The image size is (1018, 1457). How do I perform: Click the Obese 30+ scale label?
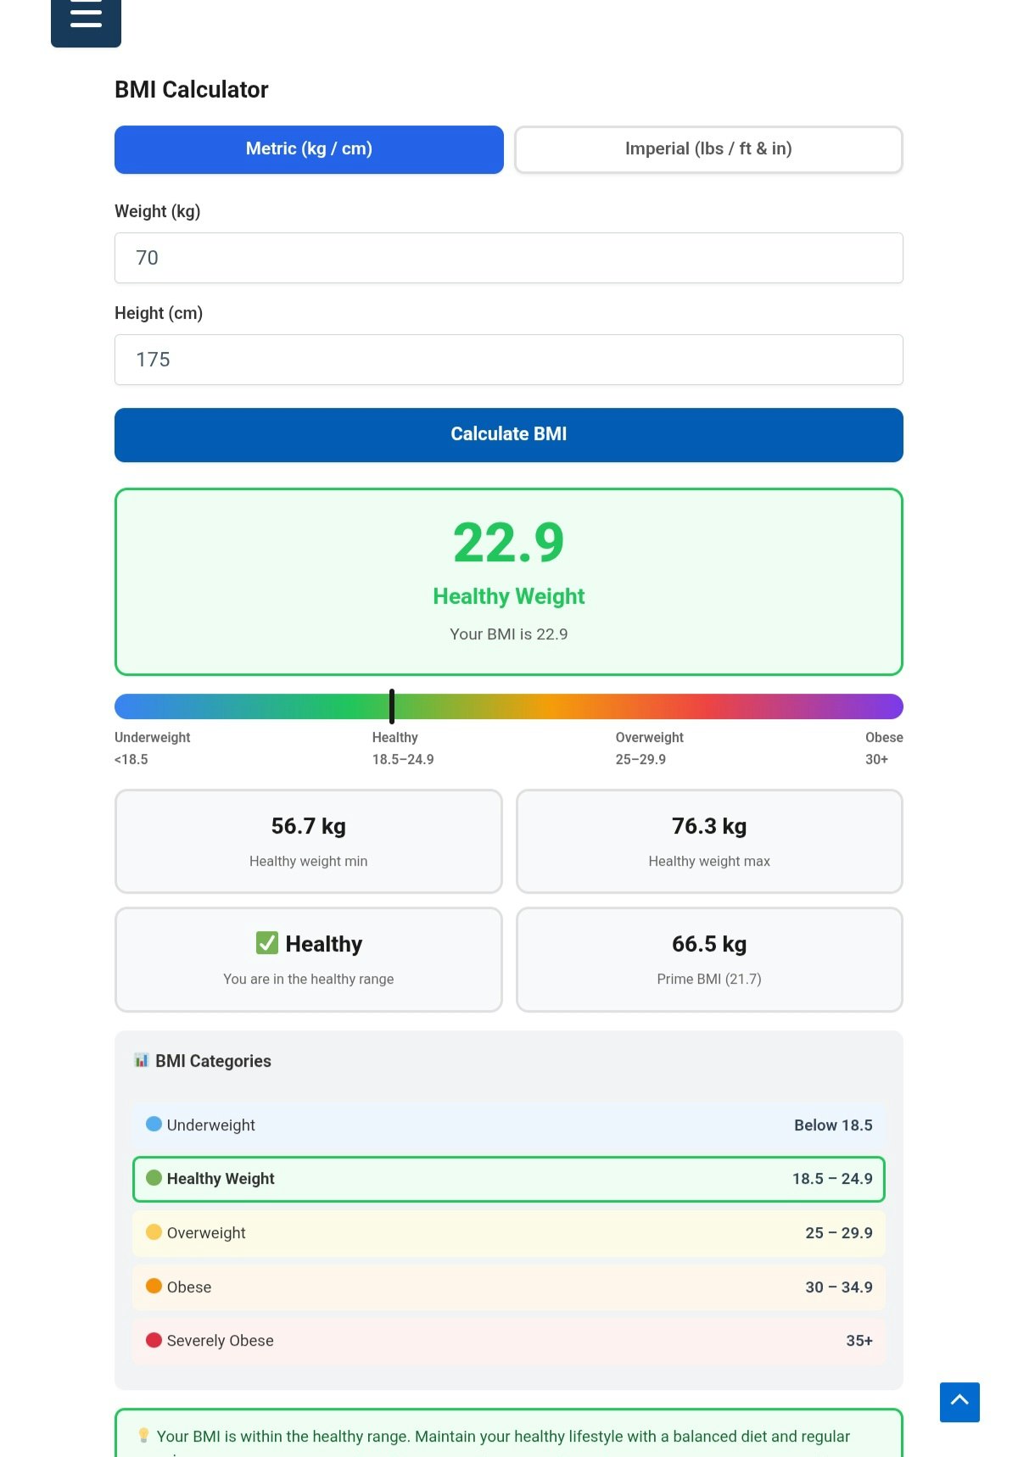click(884, 748)
